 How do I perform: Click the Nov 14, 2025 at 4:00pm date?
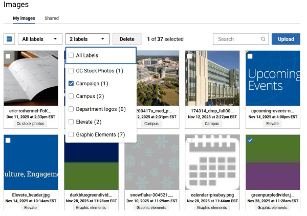273,117
